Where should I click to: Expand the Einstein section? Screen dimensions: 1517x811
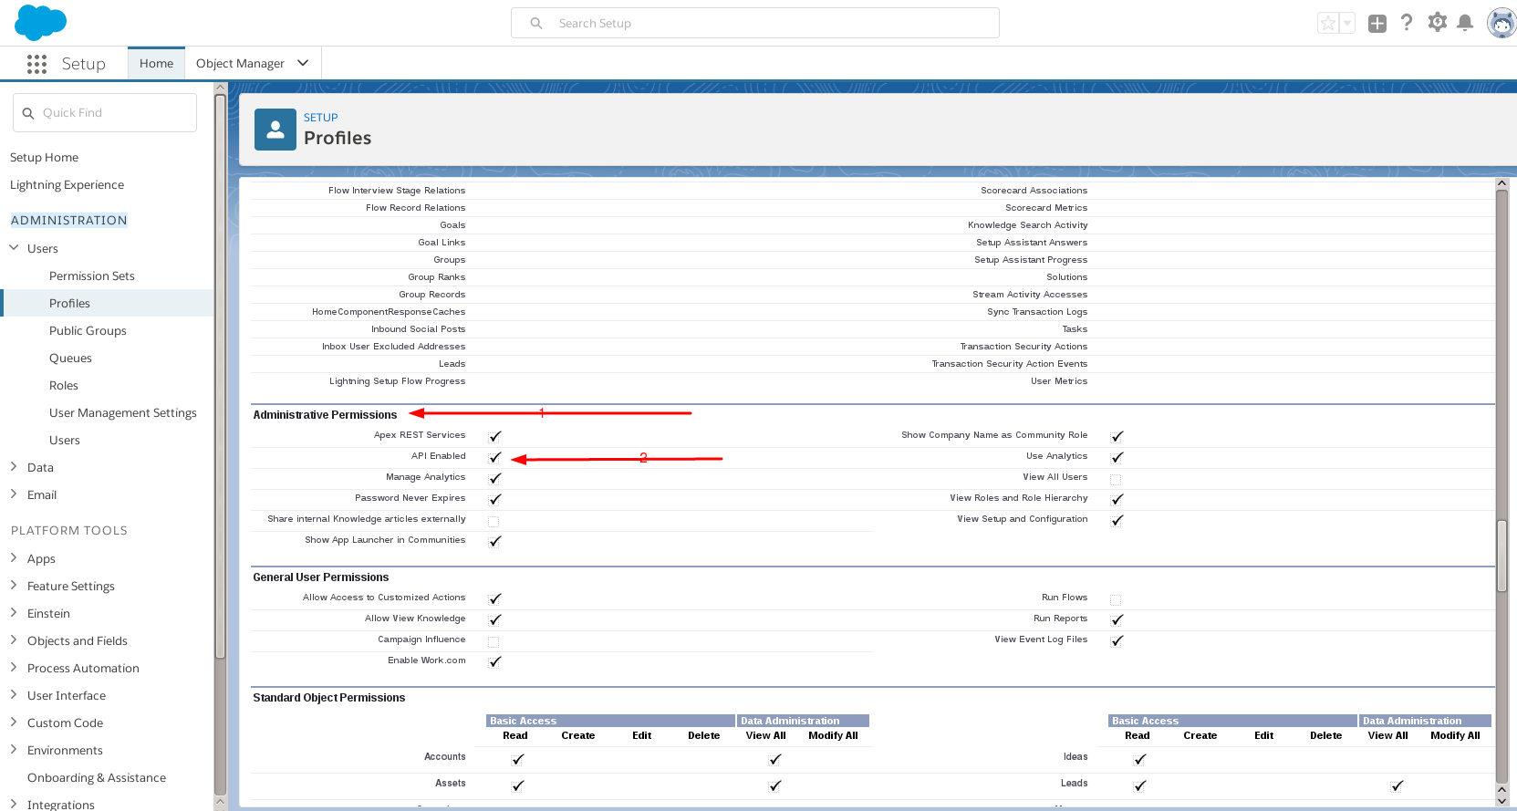(x=14, y=612)
